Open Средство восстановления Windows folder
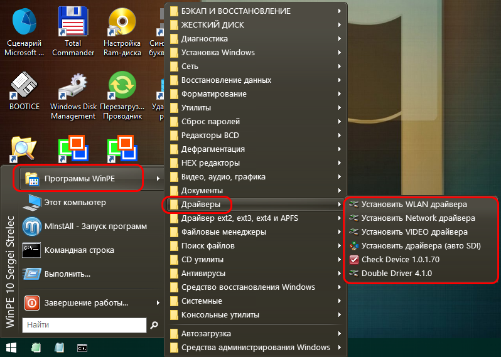 click(x=256, y=287)
